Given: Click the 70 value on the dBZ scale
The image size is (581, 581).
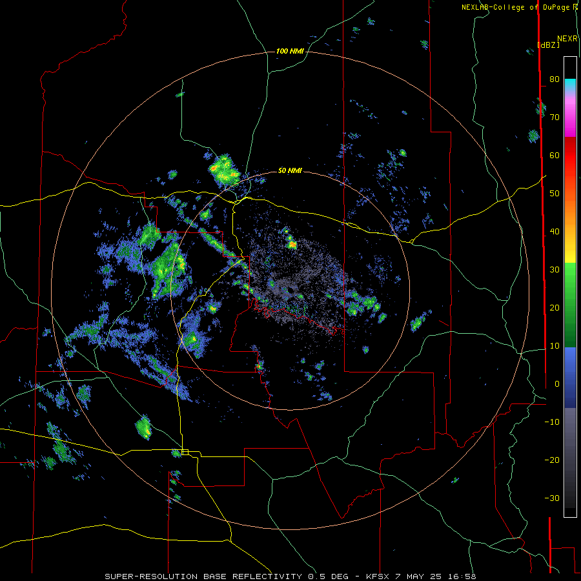Looking at the screenshot, I should [x=555, y=117].
